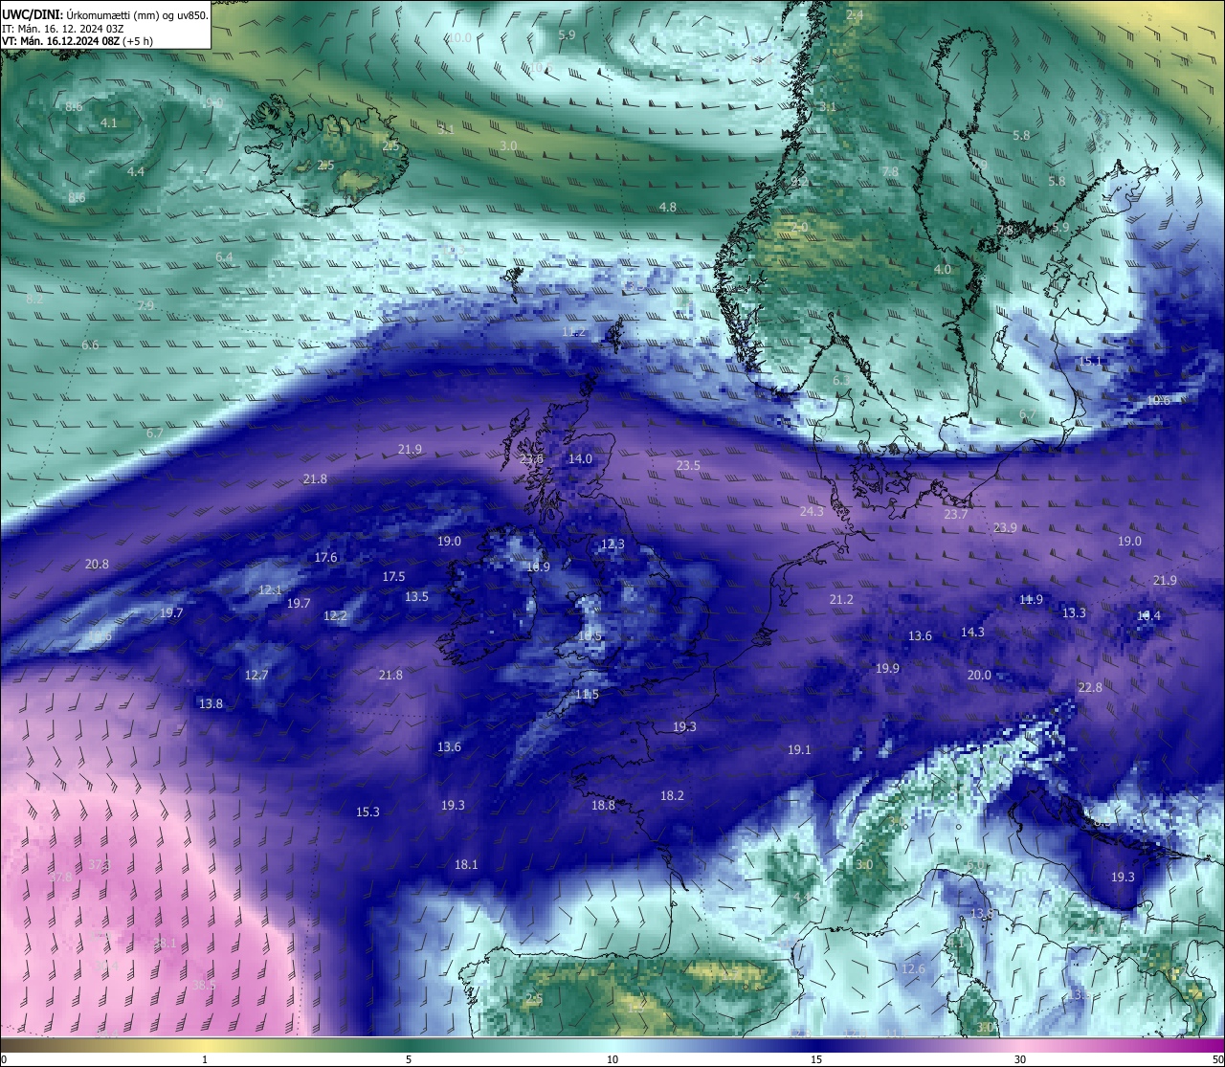Click the 17.6 value on the map
1225x1067 pixels.
point(325,557)
